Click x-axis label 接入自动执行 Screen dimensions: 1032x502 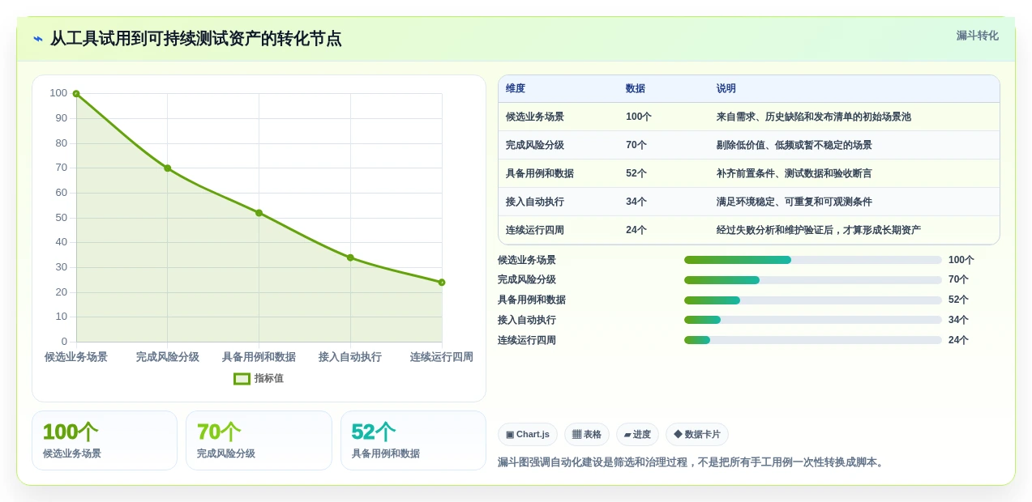coord(350,357)
